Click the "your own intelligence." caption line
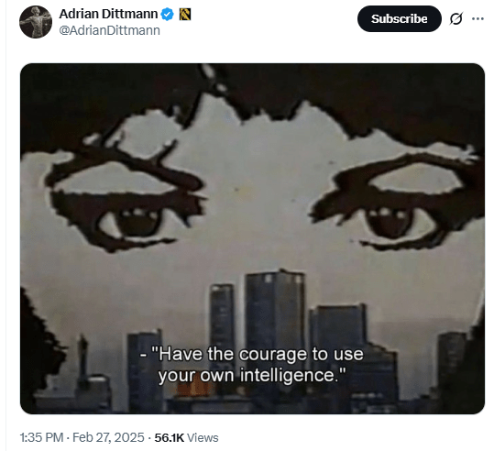 (252, 375)
